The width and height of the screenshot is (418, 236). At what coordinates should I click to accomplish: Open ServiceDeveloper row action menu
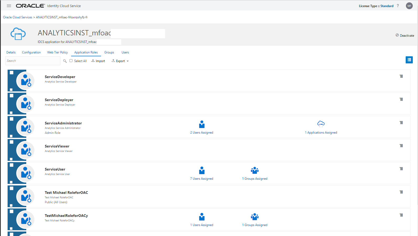pos(401,76)
